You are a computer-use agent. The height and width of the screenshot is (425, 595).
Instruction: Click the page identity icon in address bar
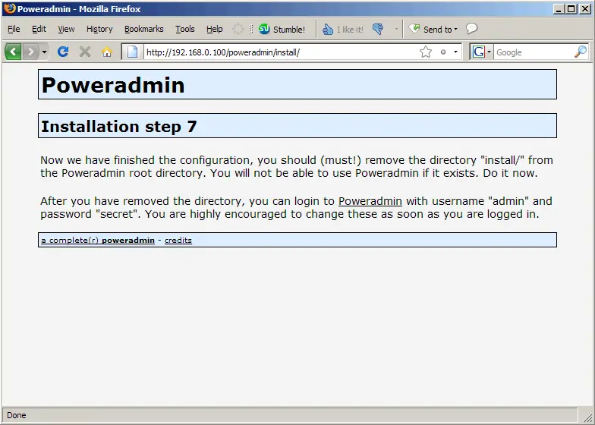[132, 52]
